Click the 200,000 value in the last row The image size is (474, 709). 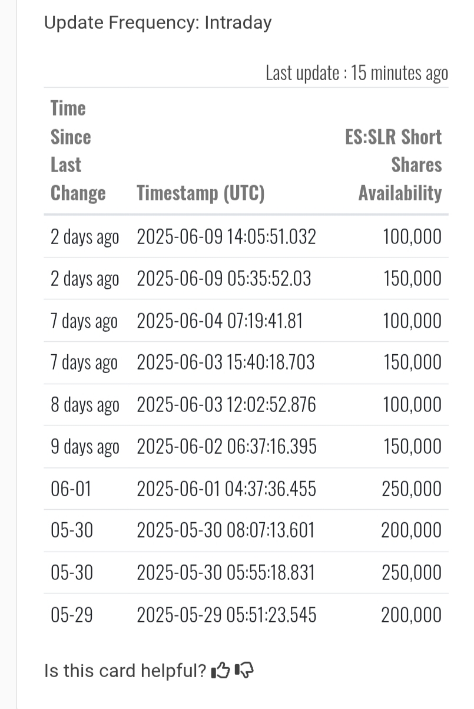412,615
